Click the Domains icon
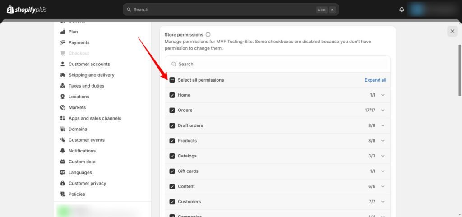This screenshot has width=462, height=217. coord(62,129)
